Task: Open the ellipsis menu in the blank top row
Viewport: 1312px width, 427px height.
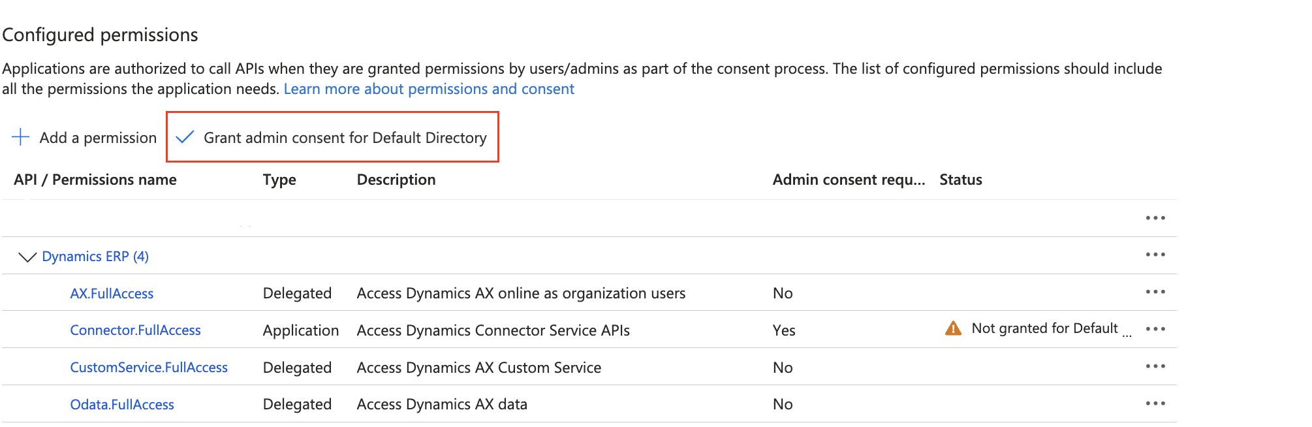Action: tap(1155, 218)
